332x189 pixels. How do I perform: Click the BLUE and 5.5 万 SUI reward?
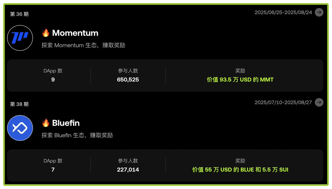(x=240, y=170)
